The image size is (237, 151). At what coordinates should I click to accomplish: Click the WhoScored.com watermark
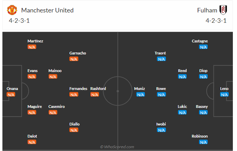[117, 147]
